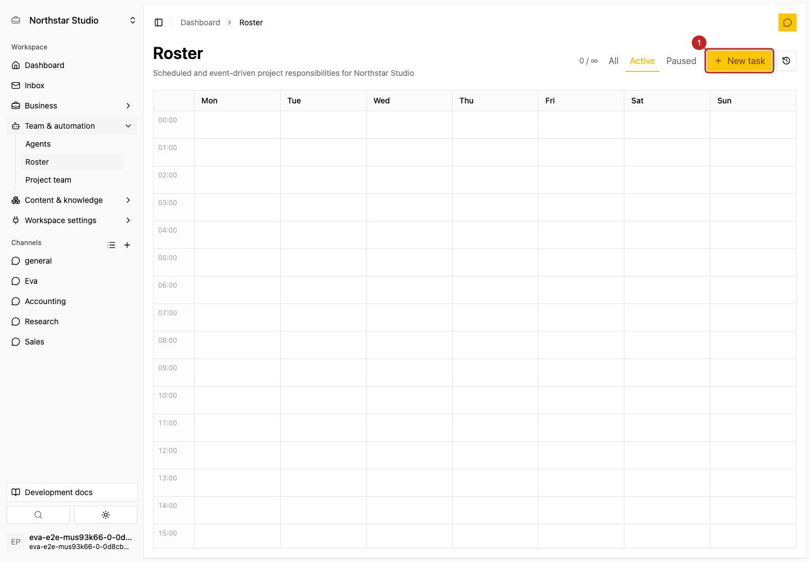Click the 0 / ∞ task counter
The image size is (810, 562).
588,61
